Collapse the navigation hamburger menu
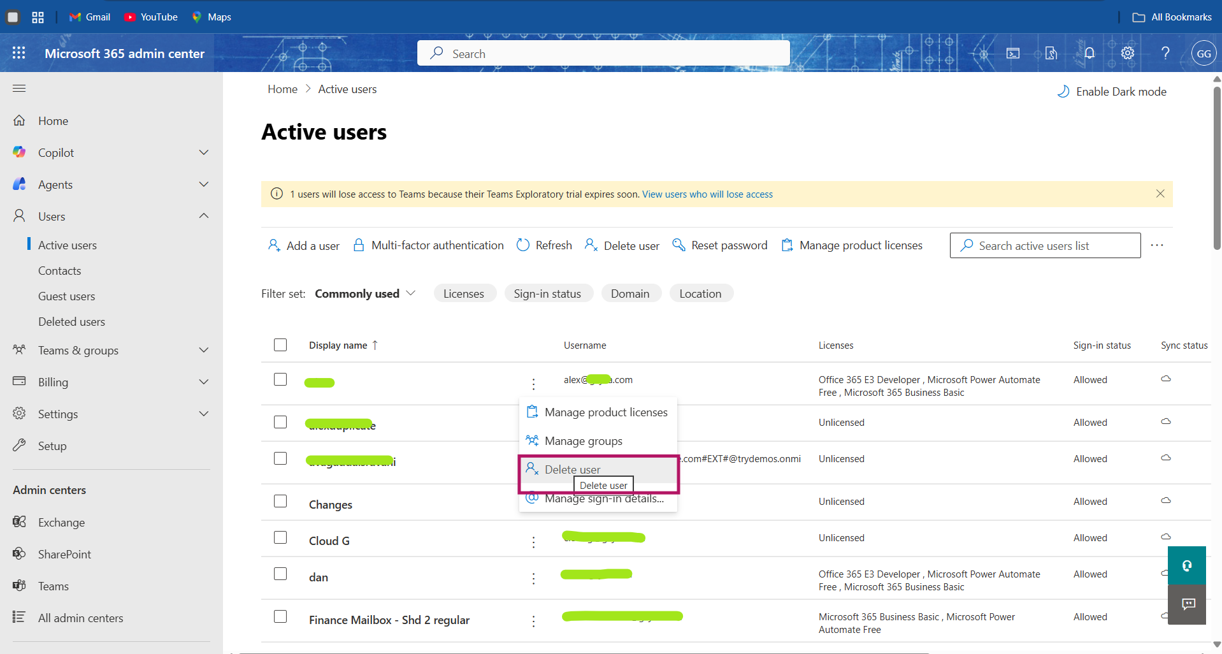1222x654 pixels. (x=19, y=89)
